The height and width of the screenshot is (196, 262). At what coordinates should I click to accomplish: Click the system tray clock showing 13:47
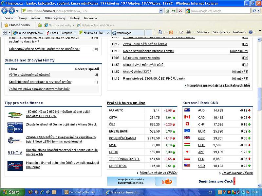(255, 192)
